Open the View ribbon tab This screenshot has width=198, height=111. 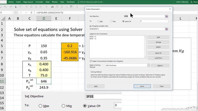[62, 2]
